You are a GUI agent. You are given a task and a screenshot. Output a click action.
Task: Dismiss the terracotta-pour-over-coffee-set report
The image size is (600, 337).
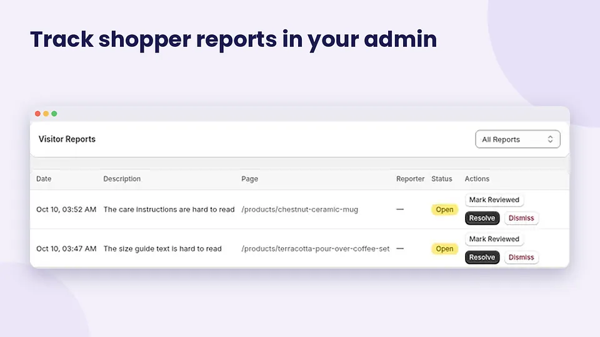click(x=521, y=258)
